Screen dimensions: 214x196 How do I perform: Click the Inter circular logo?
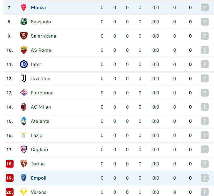pos(24,64)
